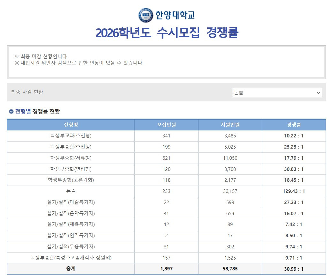This screenshot has height=279, width=331.
Task: Click the 실기/실적(연기특기자) row name
Action: coord(71,236)
